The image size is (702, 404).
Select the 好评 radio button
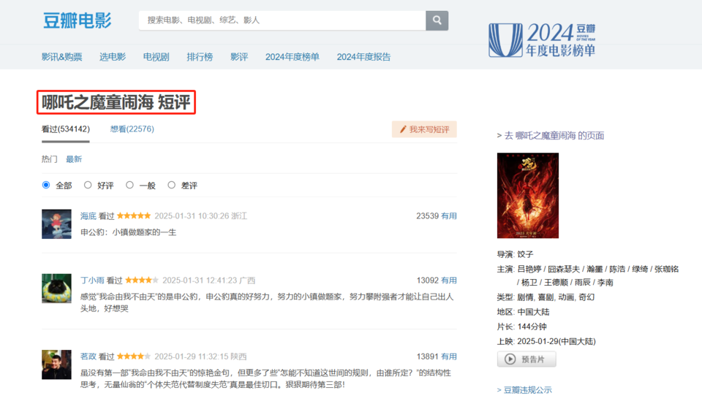pos(88,185)
